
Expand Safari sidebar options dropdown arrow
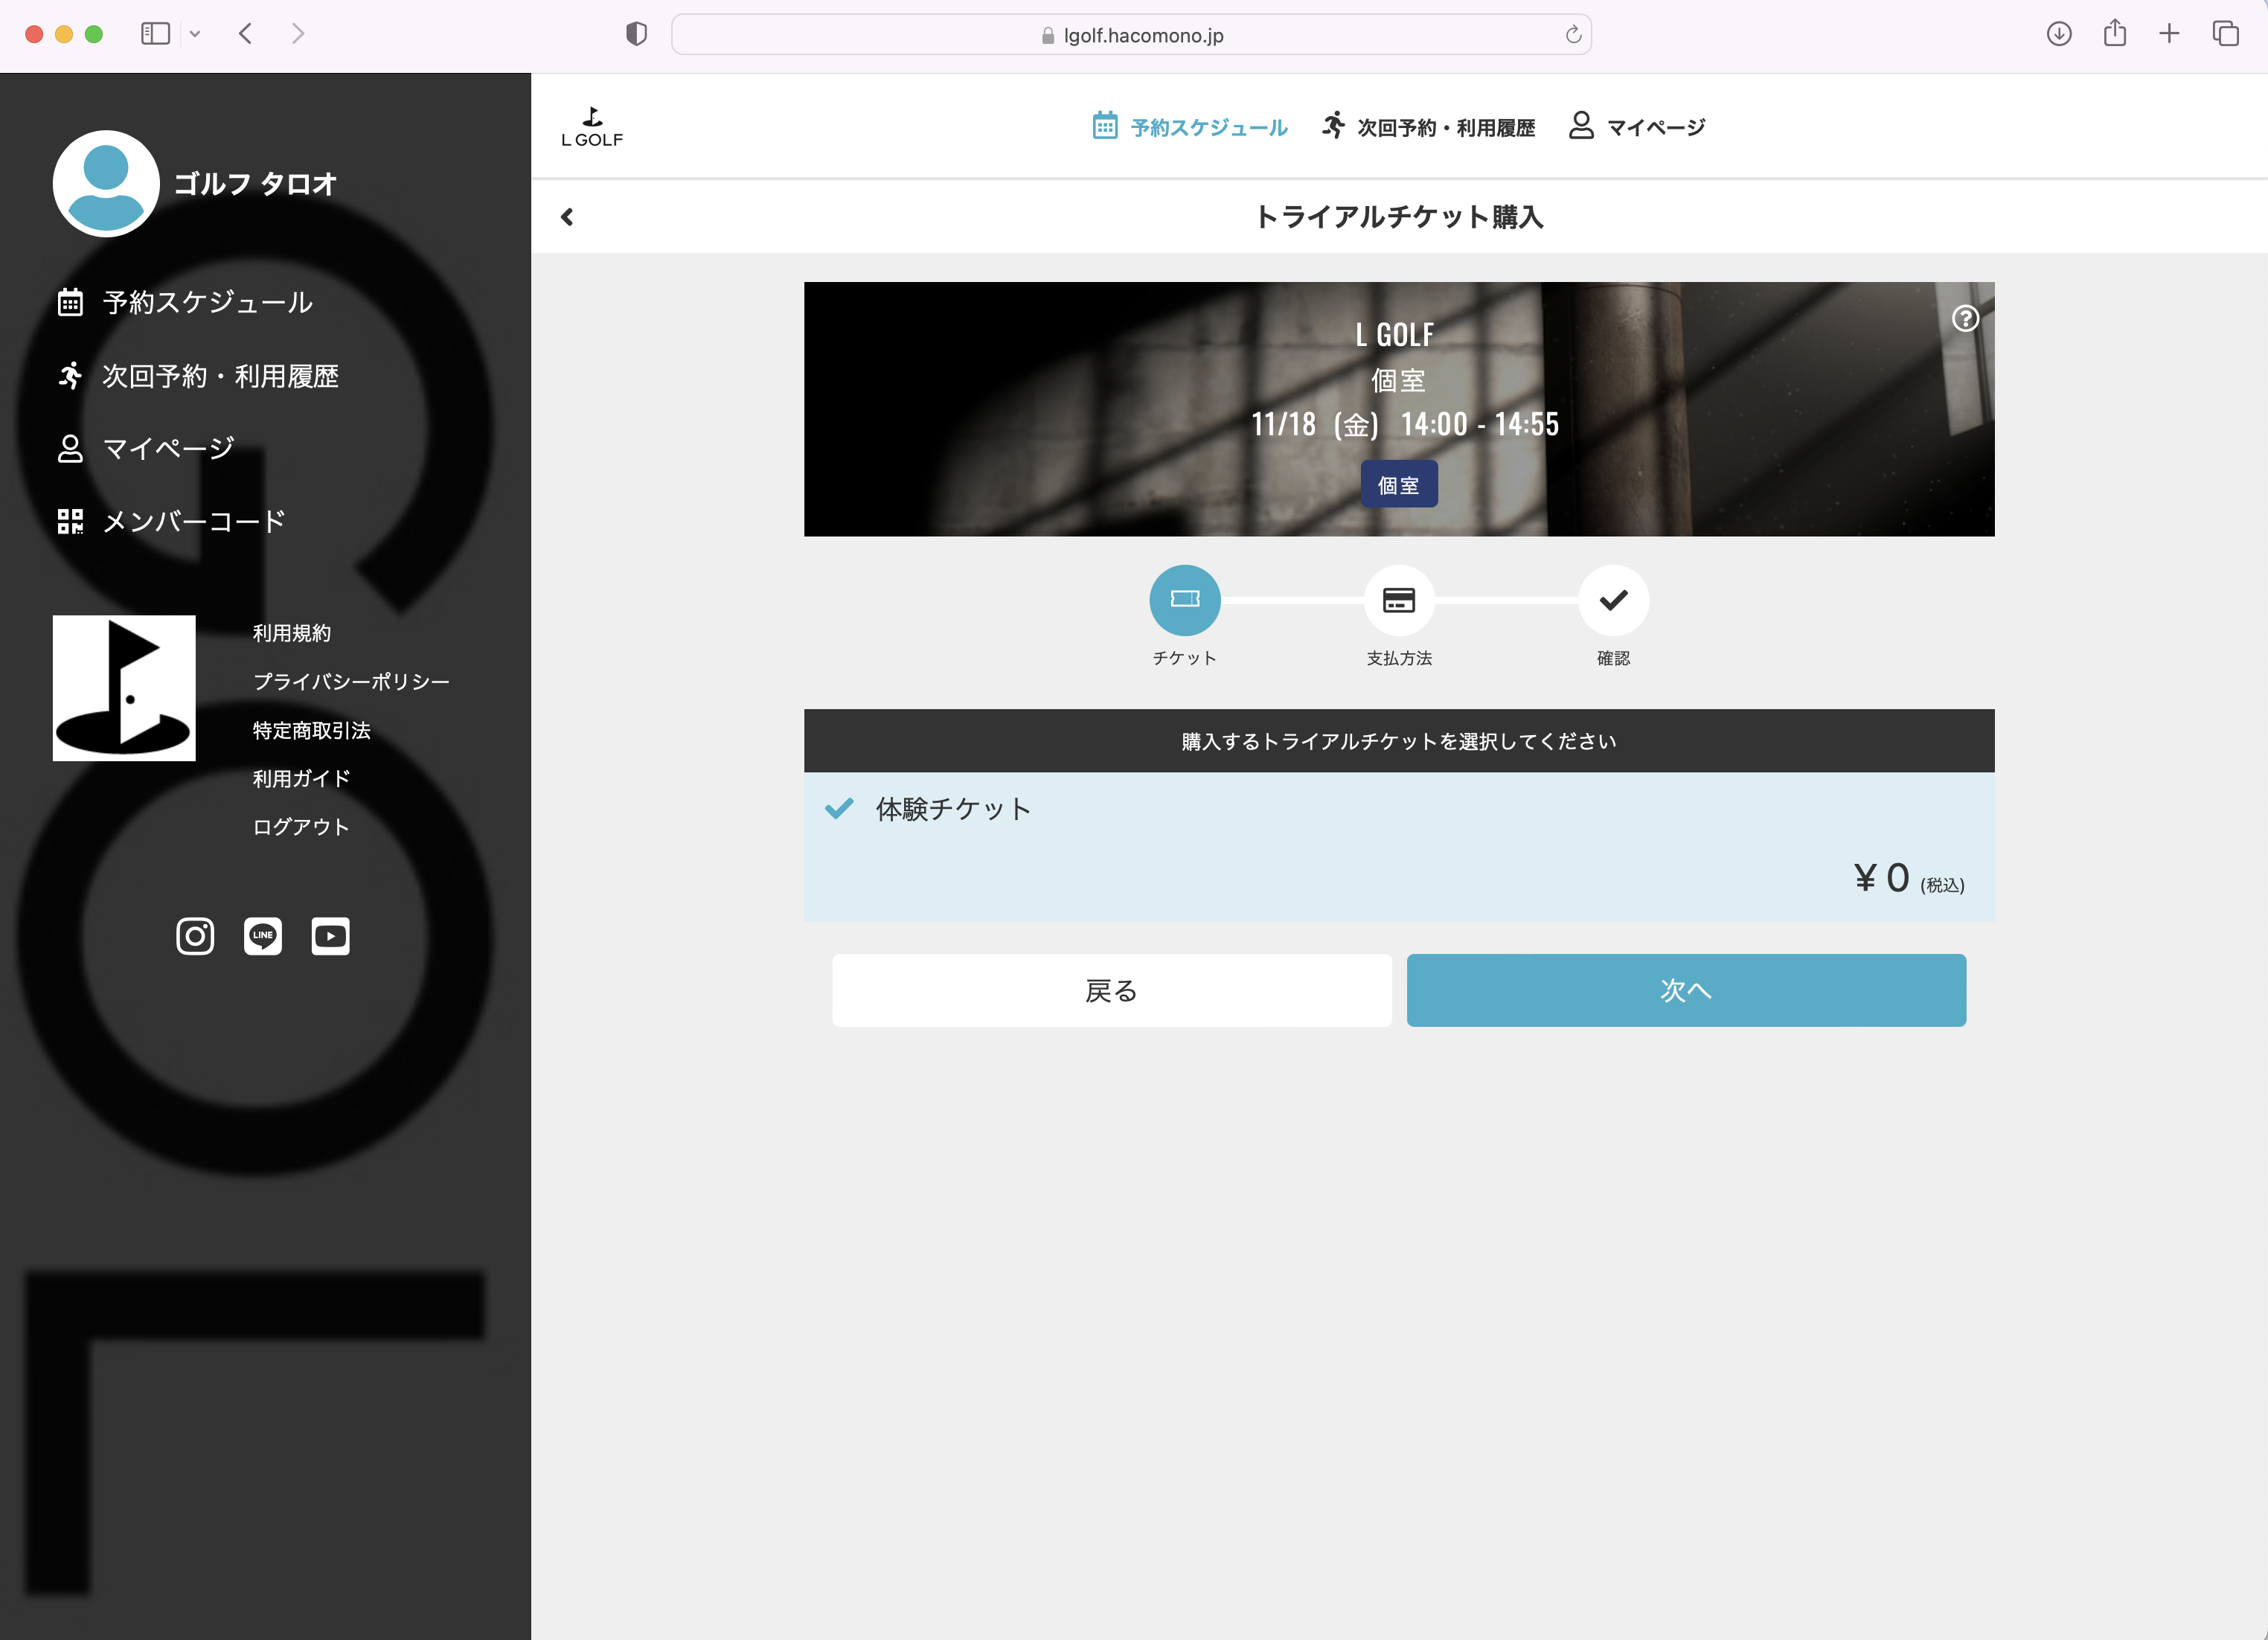click(x=195, y=34)
